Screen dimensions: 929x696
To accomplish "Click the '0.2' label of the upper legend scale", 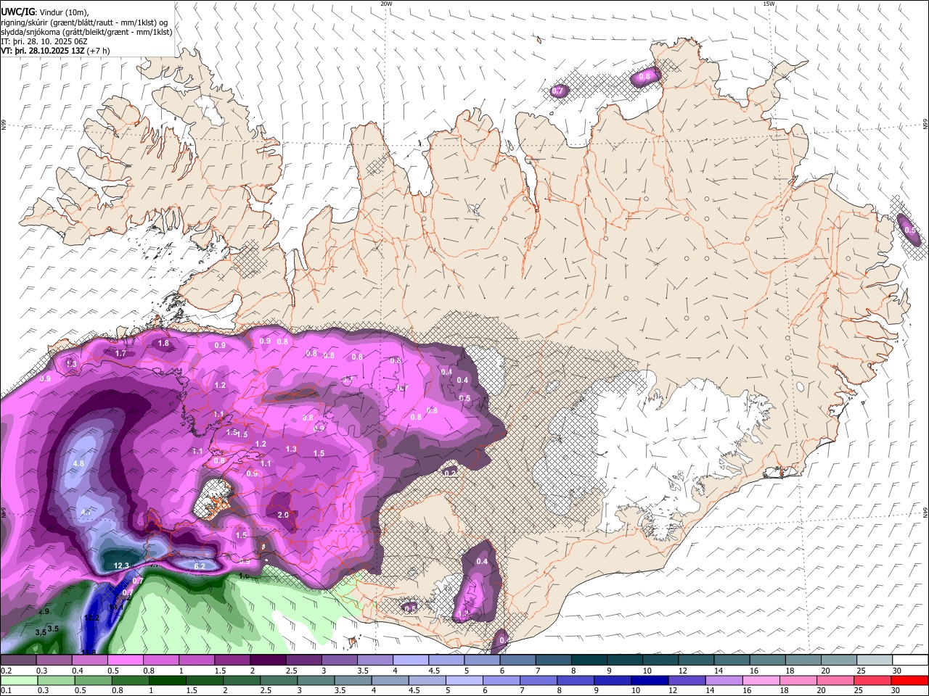I will (6, 671).
